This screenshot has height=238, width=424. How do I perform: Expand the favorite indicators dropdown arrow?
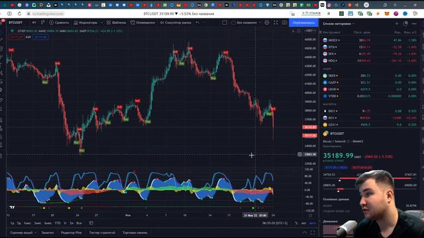pyautogui.click(x=101, y=22)
